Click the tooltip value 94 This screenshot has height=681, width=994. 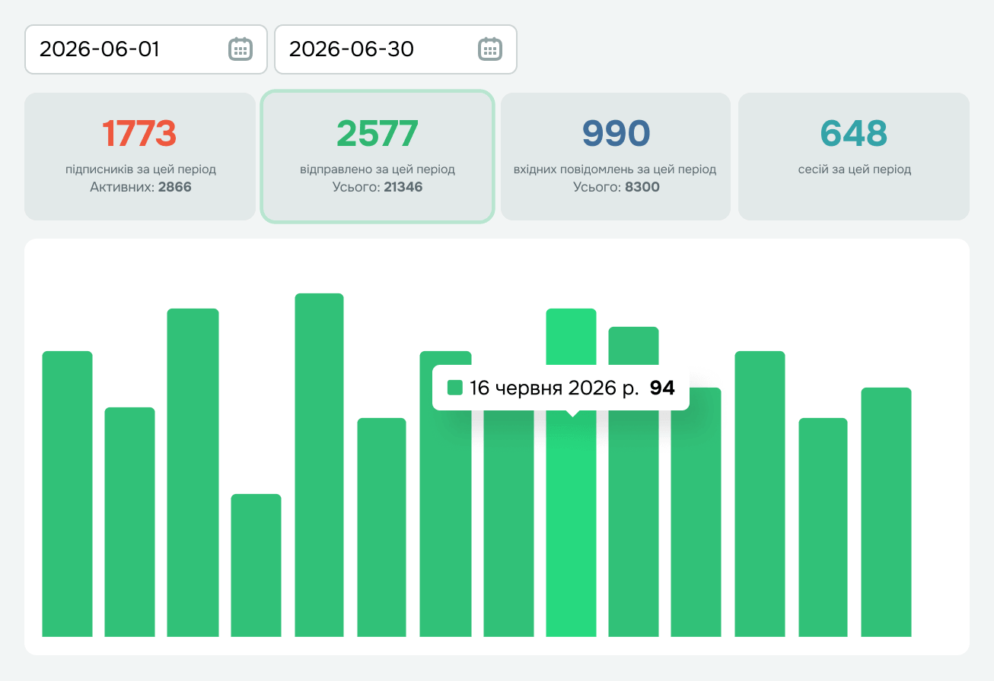pyautogui.click(x=662, y=388)
